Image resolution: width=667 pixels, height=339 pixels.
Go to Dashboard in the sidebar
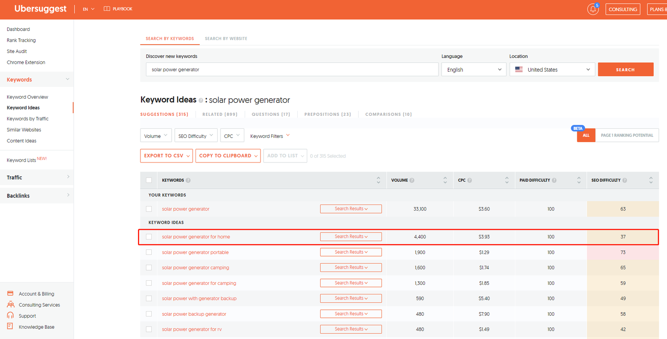(18, 29)
